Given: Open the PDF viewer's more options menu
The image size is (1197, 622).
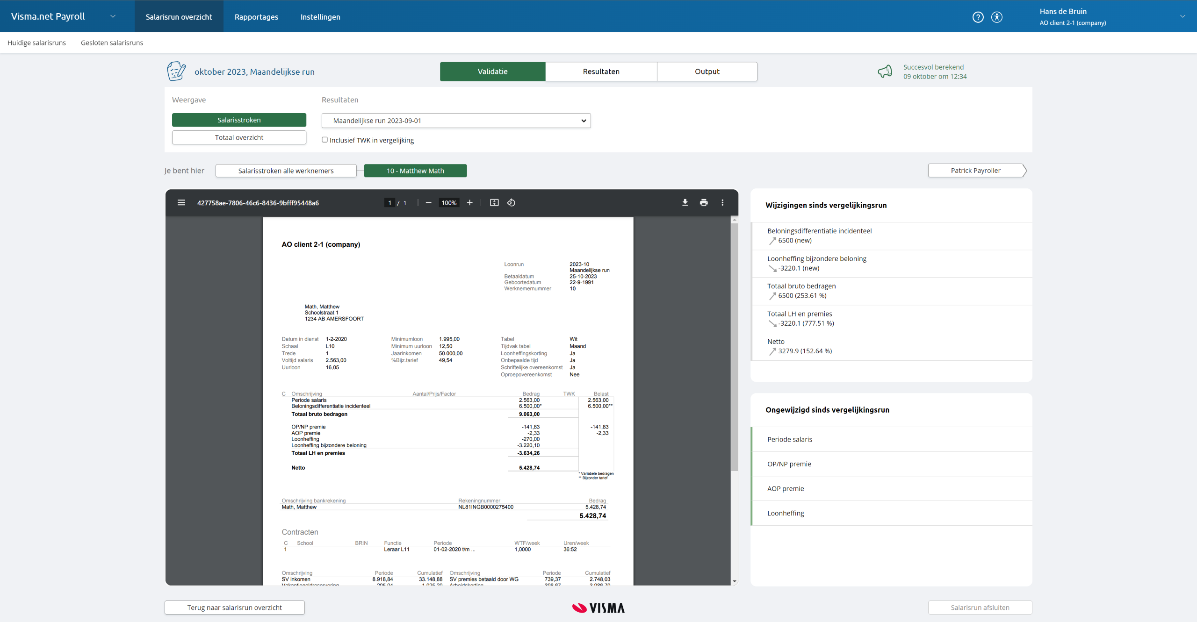Looking at the screenshot, I should 722,202.
